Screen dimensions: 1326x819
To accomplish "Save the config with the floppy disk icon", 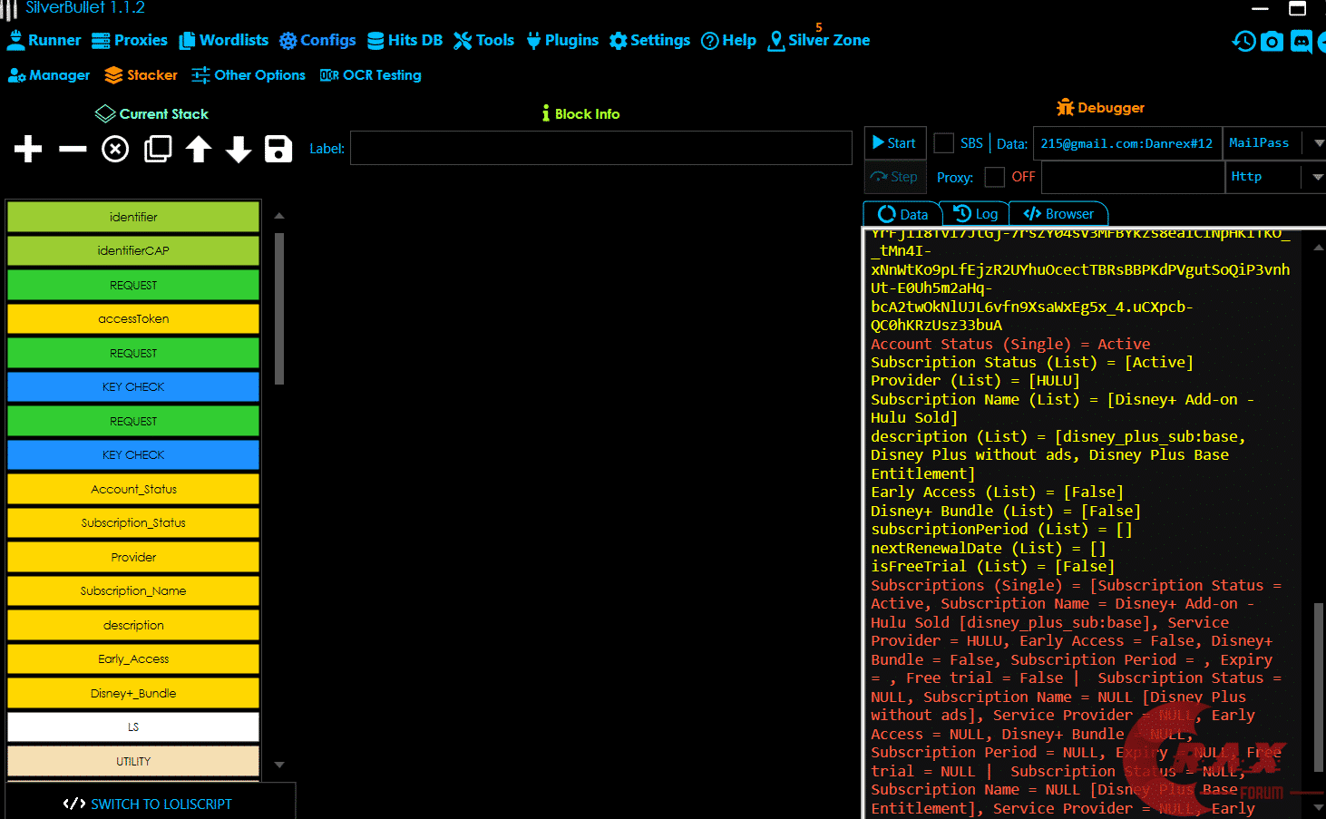I will coord(278,149).
